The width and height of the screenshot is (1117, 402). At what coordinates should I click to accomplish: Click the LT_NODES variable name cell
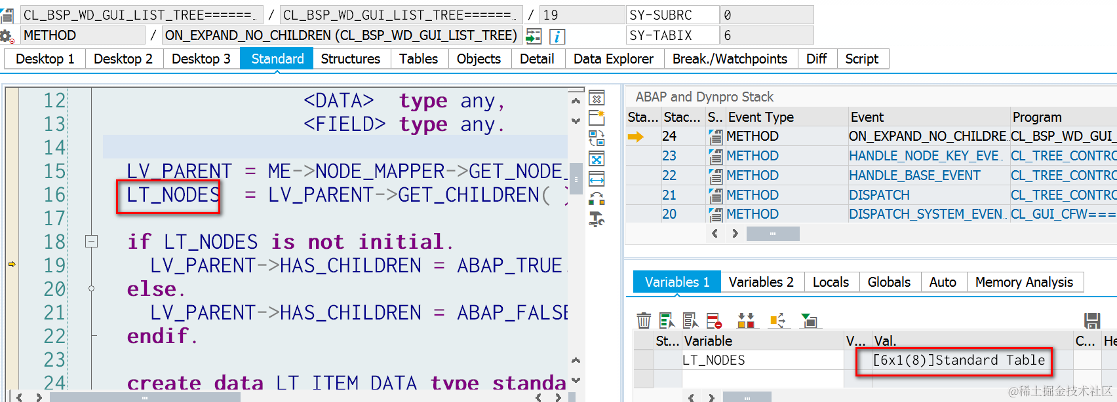coord(763,360)
